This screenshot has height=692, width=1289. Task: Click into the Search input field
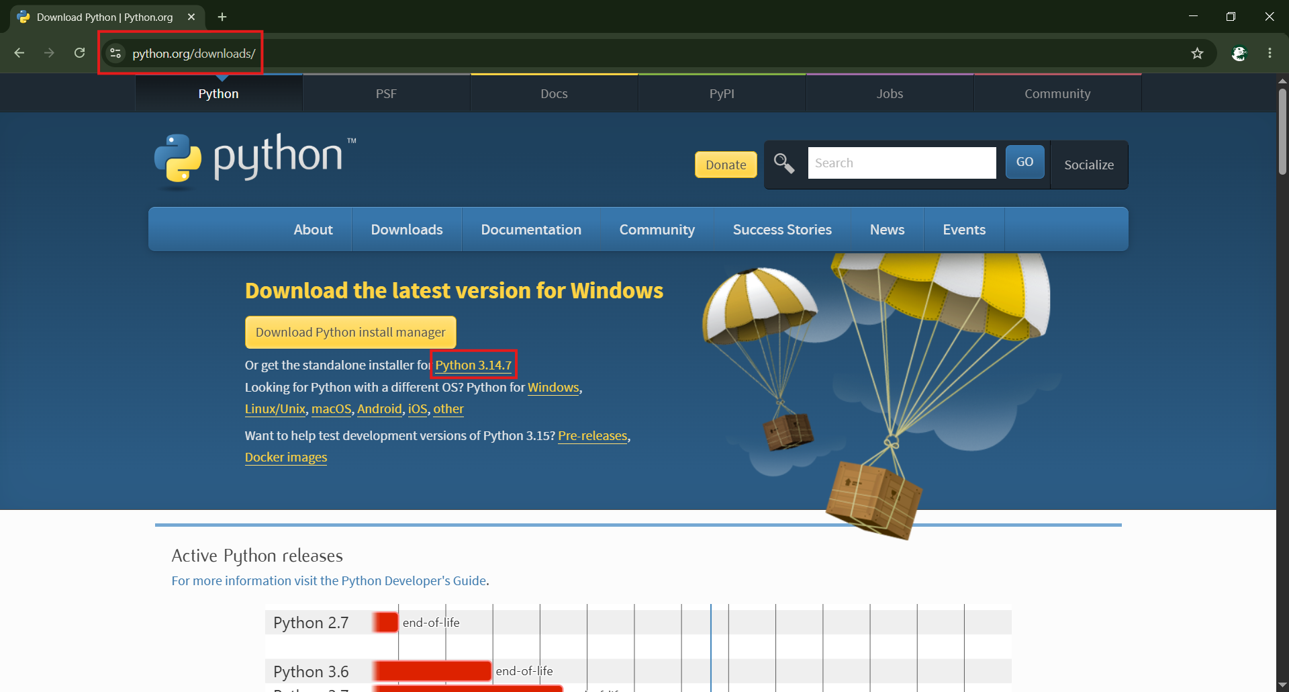pyautogui.click(x=902, y=163)
